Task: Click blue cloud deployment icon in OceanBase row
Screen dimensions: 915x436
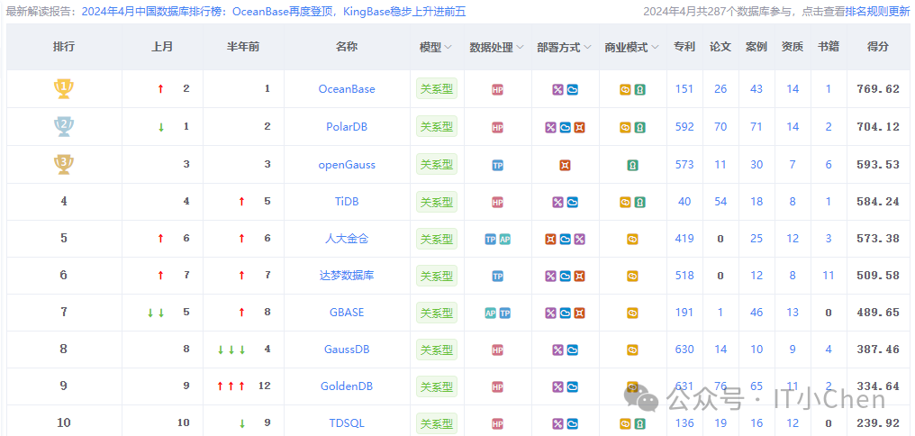Action: [573, 90]
